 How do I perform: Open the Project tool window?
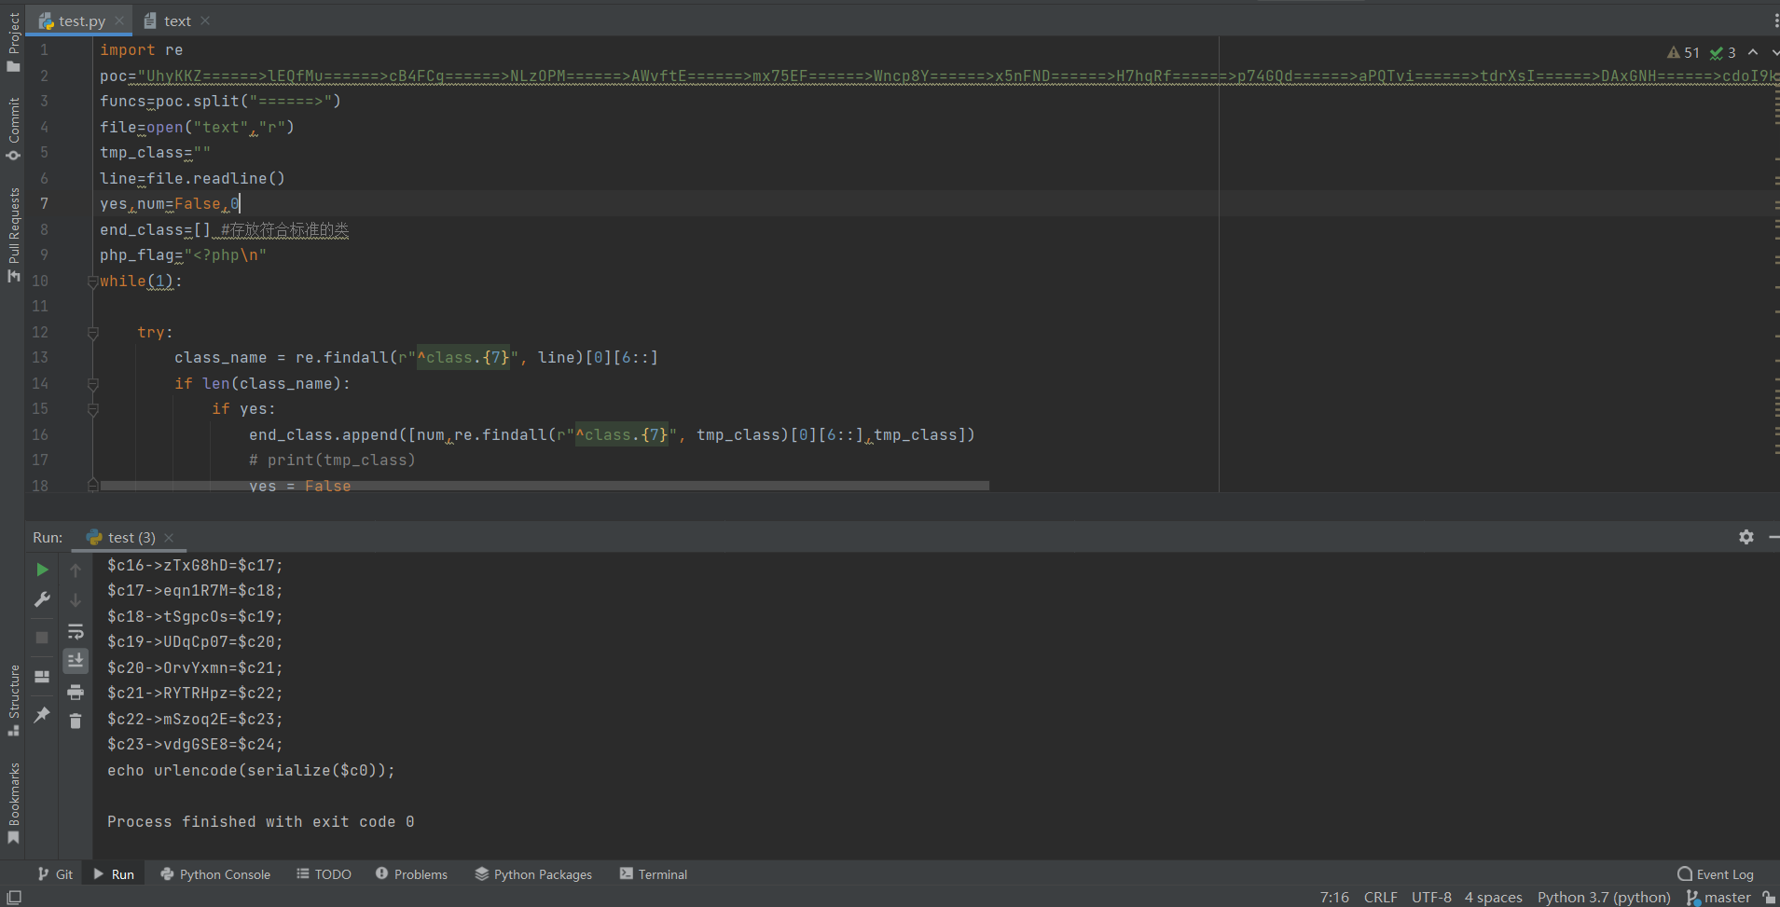13,42
